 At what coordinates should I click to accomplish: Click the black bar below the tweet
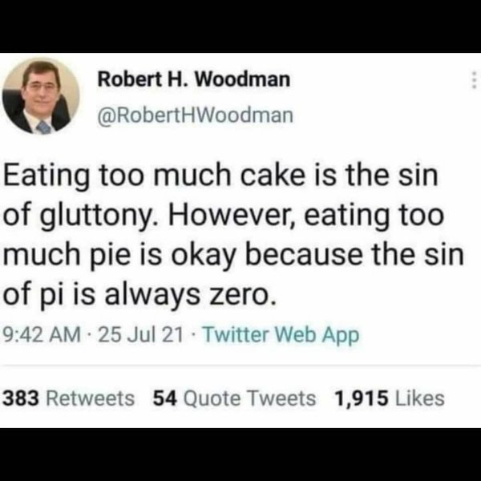coord(240,455)
